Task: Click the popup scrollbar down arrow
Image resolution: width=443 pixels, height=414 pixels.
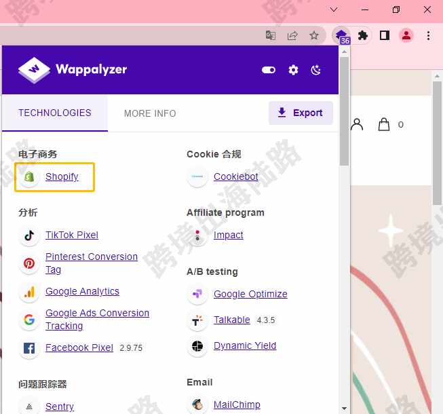Action: 344,409
